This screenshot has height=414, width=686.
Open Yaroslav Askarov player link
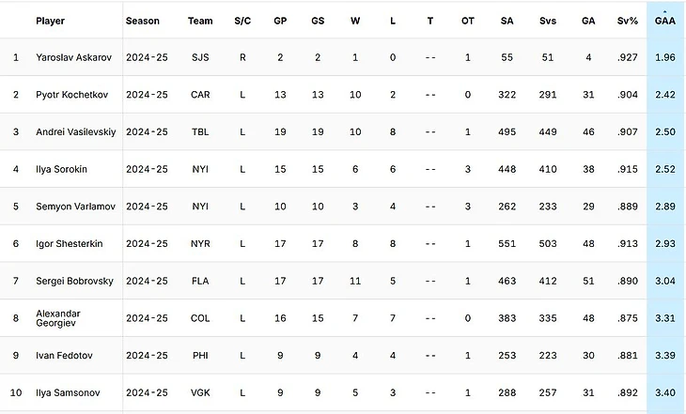tap(74, 57)
